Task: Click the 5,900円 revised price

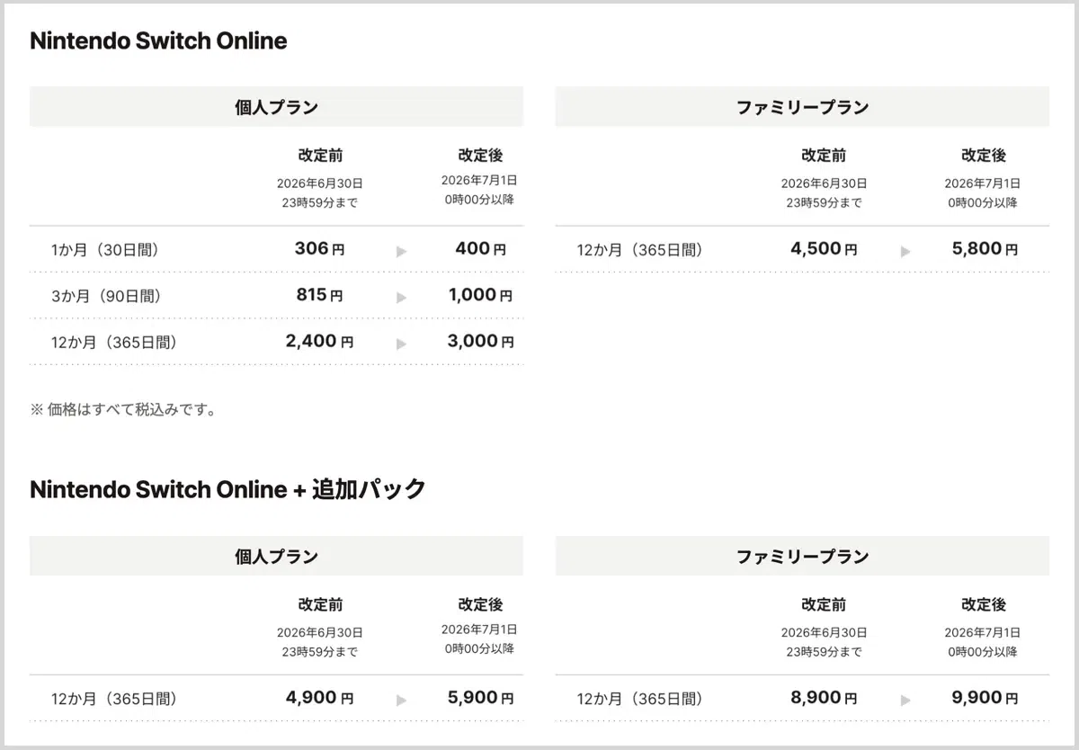Action: coord(480,698)
